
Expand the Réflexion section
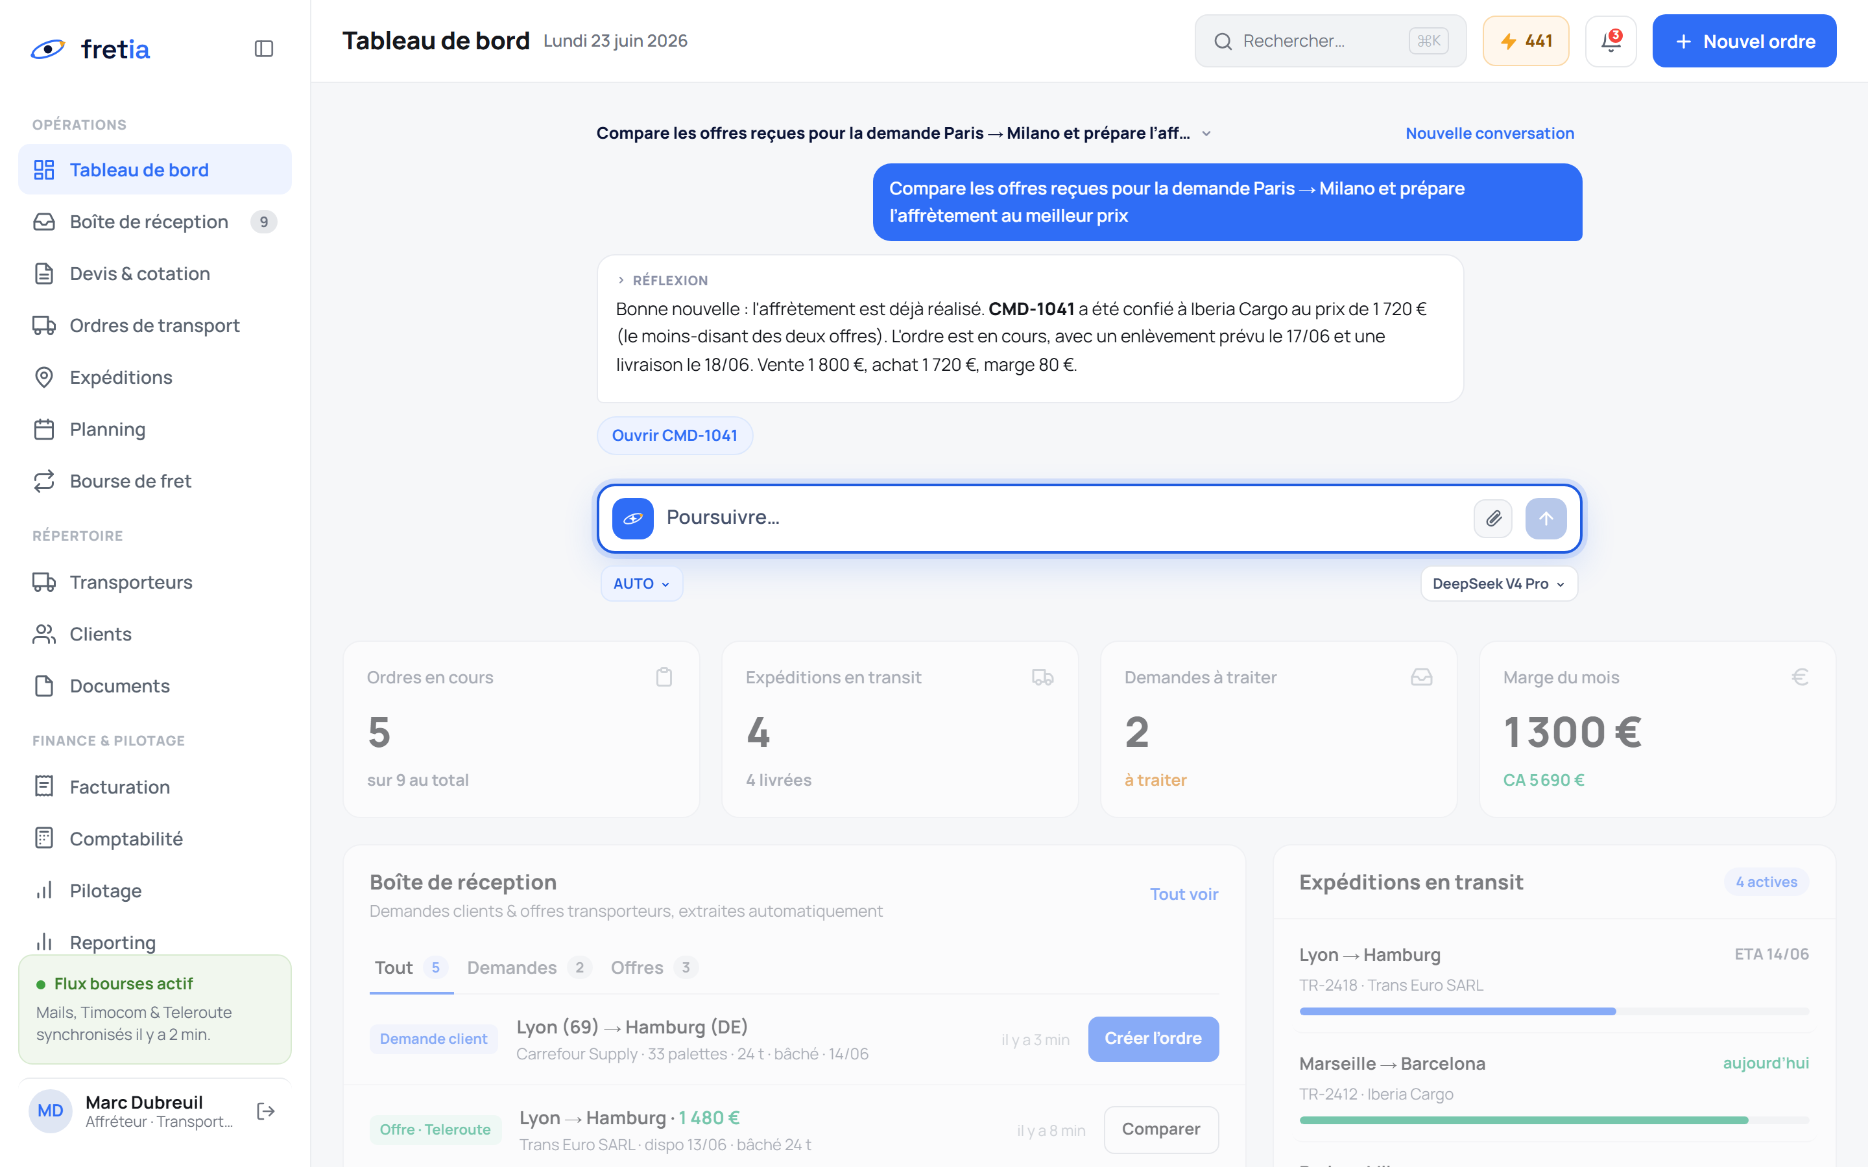pyautogui.click(x=662, y=280)
